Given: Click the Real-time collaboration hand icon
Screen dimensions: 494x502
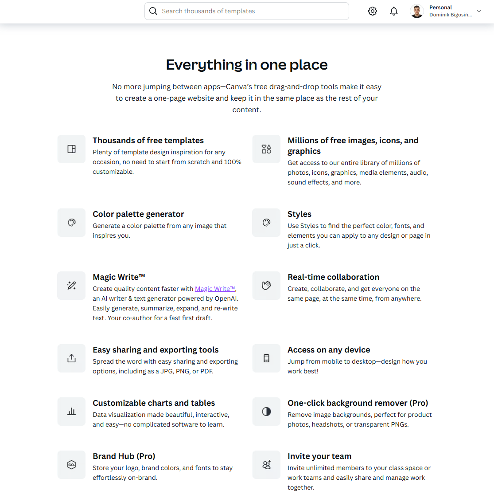Looking at the screenshot, I should pyautogui.click(x=266, y=286).
